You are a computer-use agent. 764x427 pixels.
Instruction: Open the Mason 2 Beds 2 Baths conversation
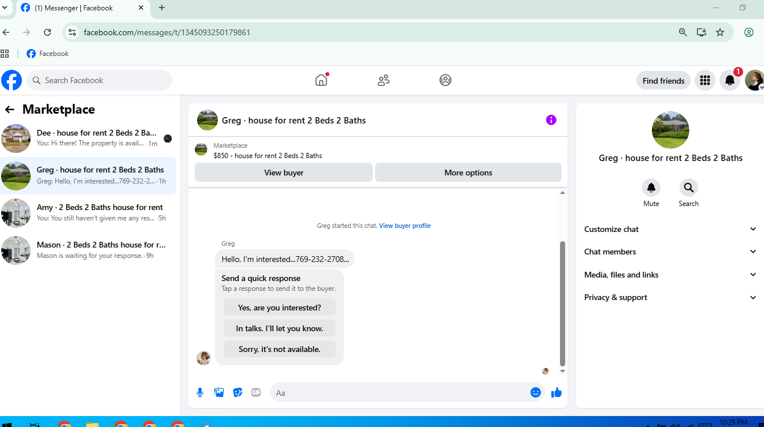88,250
